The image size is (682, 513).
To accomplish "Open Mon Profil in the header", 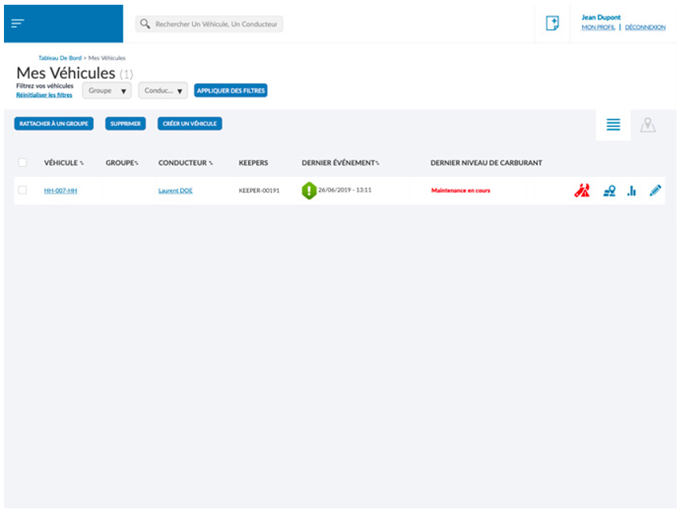I will (x=598, y=28).
